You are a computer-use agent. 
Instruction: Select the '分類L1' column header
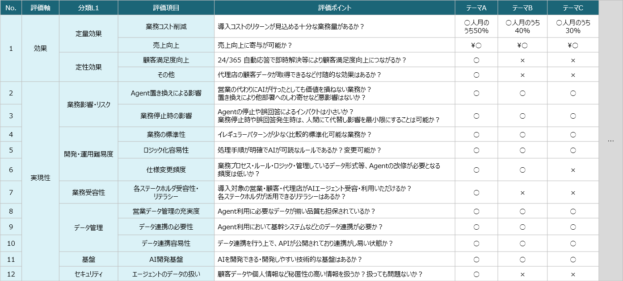point(88,8)
